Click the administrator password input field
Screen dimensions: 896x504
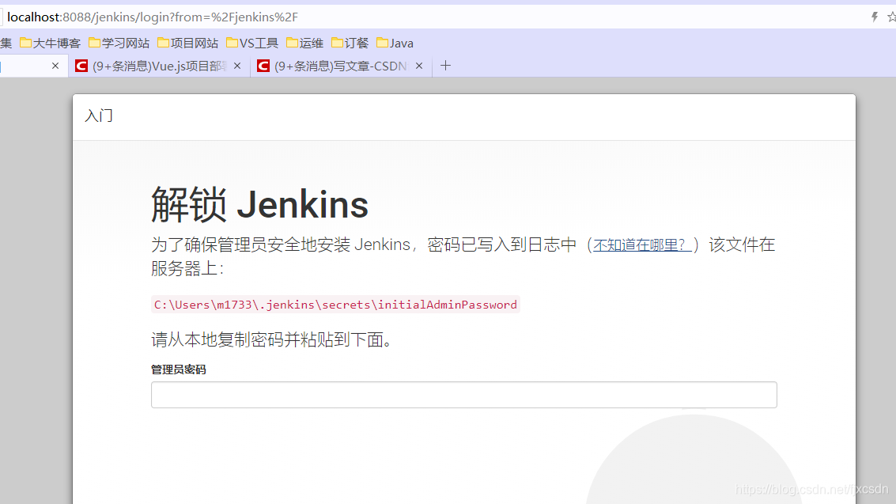(463, 394)
